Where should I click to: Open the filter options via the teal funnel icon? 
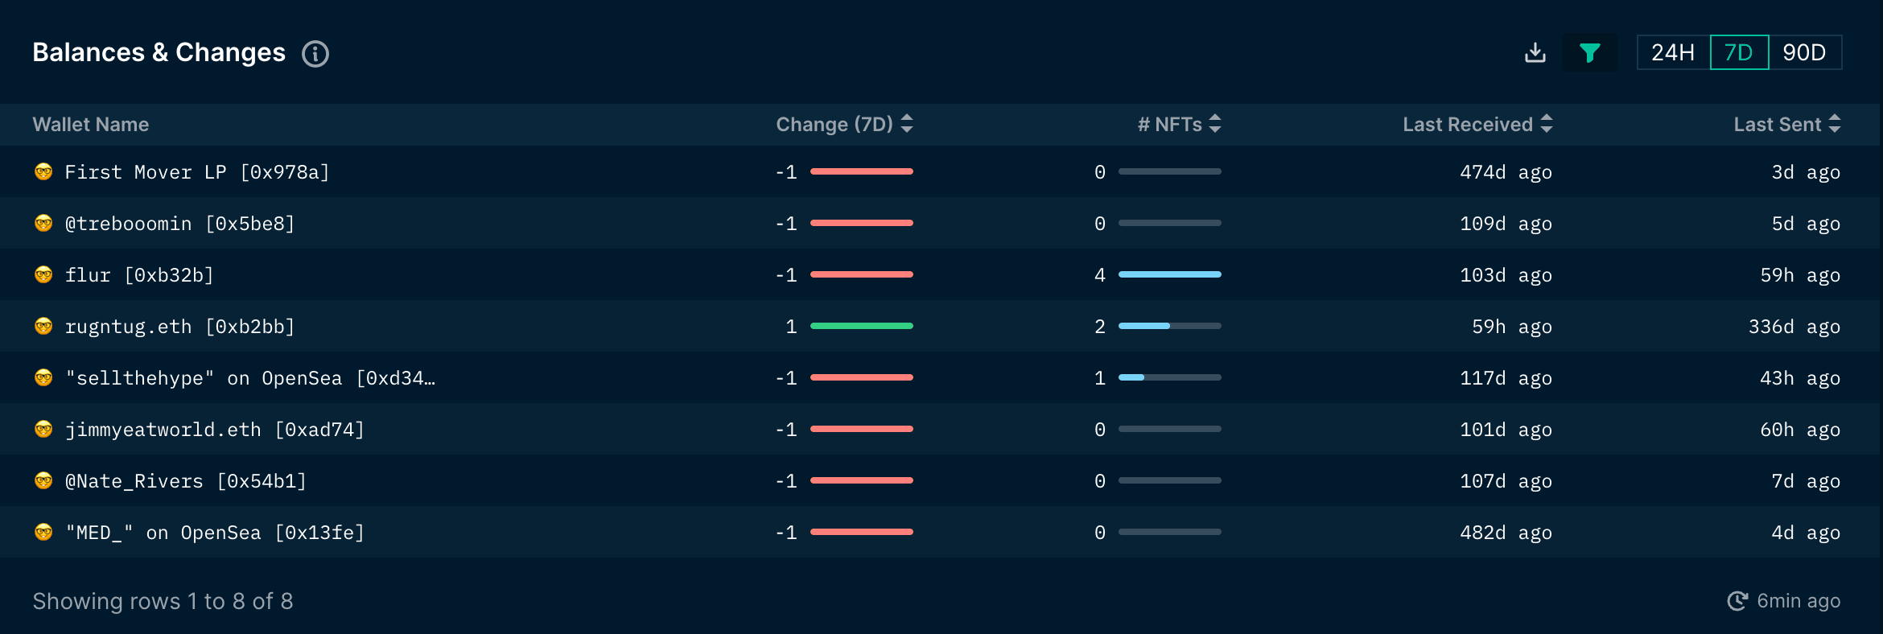[x=1589, y=51]
